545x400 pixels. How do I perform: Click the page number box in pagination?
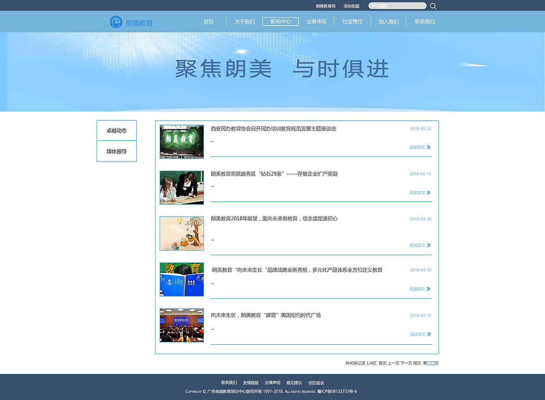[x=431, y=363]
